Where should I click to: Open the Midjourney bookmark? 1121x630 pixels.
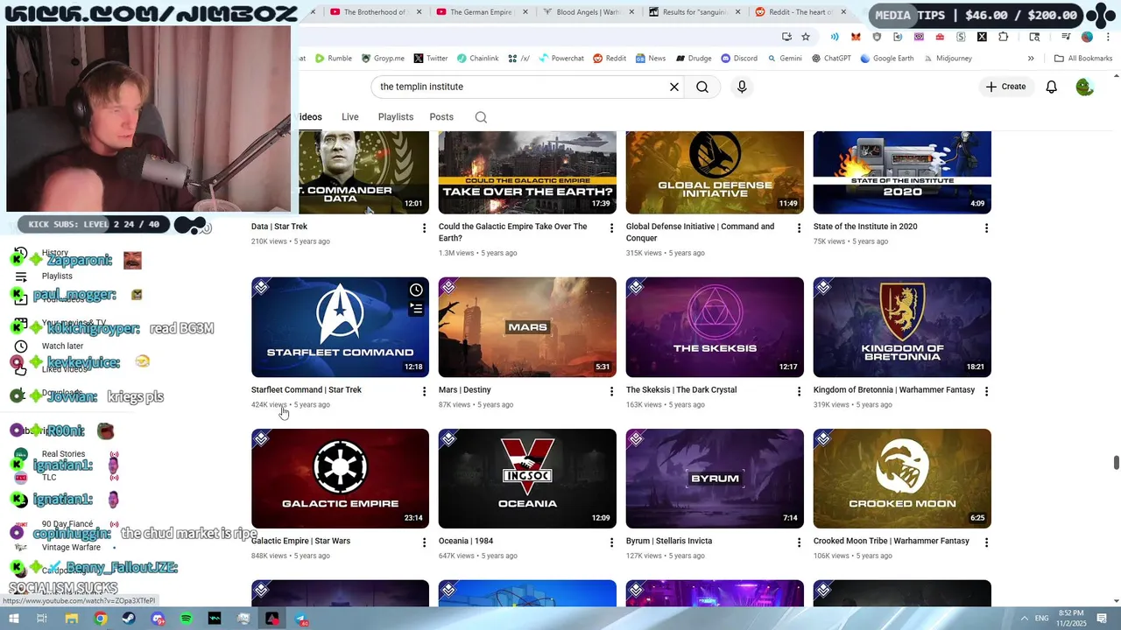[947, 59]
